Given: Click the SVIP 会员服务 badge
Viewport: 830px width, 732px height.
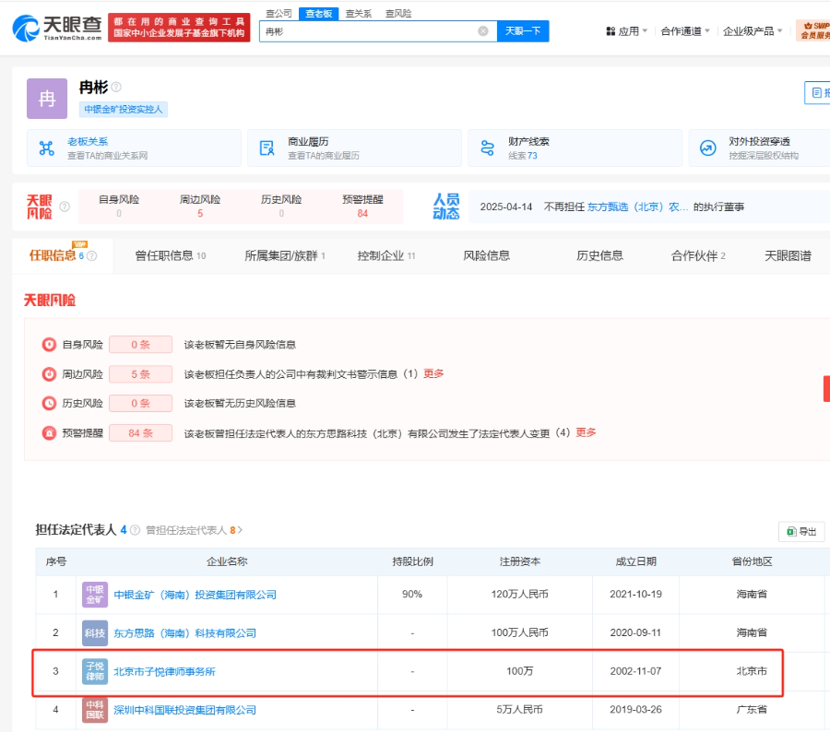Looking at the screenshot, I should [813, 30].
